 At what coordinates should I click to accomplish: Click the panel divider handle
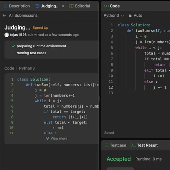point(100,99)
